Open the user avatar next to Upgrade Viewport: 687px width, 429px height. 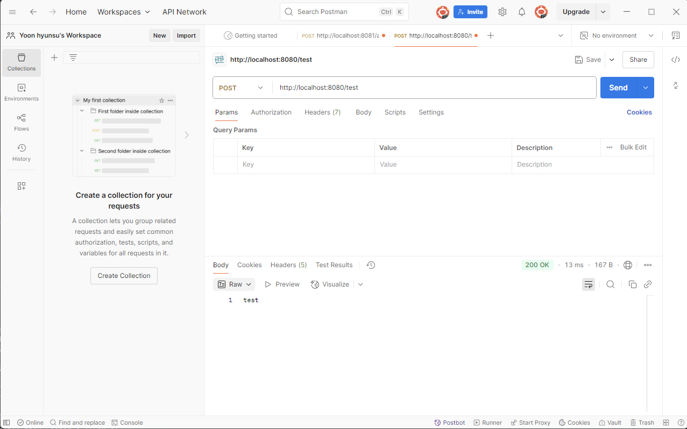541,12
